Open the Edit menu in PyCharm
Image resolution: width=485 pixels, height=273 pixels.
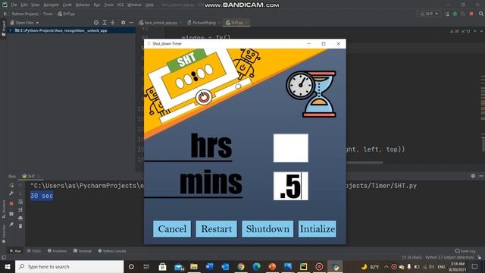pyautogui.click(x=24, y=5)
